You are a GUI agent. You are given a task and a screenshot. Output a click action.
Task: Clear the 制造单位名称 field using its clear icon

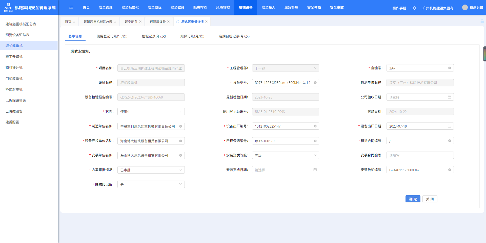point(180,126)
